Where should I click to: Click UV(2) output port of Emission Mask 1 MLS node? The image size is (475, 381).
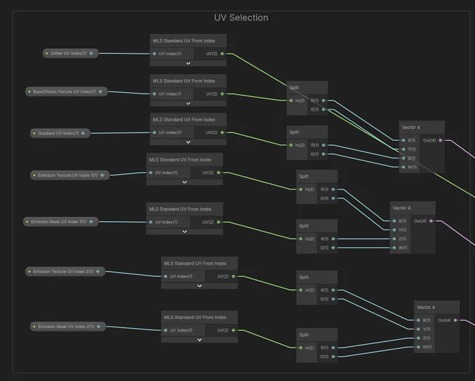click(219, 222)
